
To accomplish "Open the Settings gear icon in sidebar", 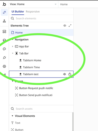I will tap(4, 66).
